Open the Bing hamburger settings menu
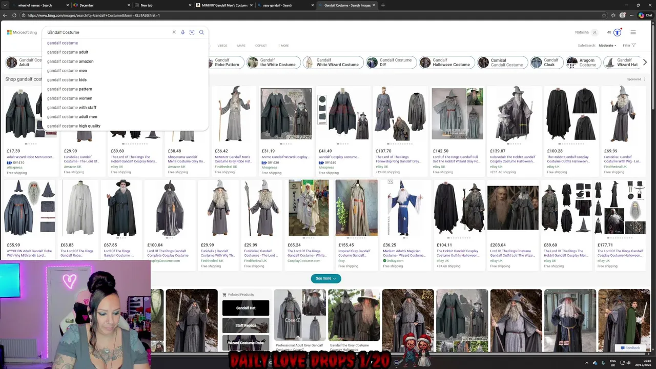This screenshot has height=369, width=656. pyautogui.click(x=633, y=32)
